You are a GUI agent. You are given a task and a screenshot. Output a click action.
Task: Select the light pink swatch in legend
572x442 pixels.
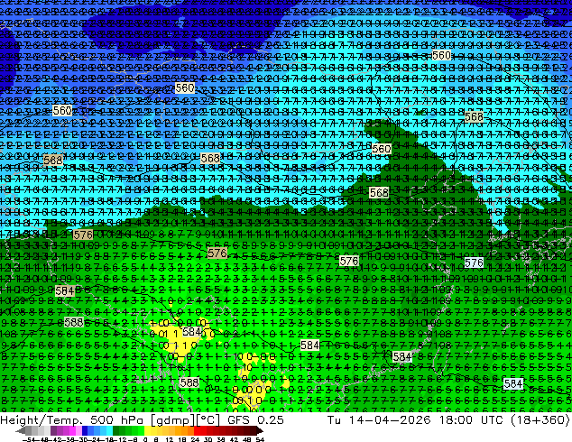pyautogui.click(x=78, y=431)
